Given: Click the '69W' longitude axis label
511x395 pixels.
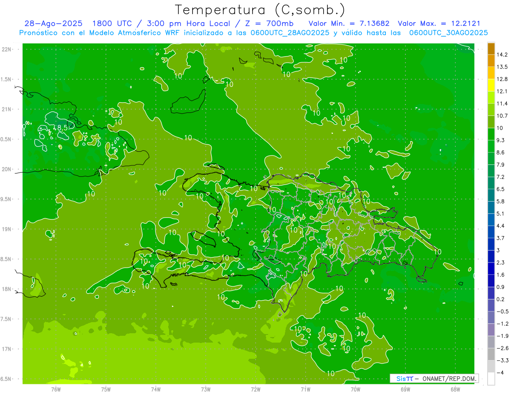Looking at the screenshot, I should click(x=405, y=389).
